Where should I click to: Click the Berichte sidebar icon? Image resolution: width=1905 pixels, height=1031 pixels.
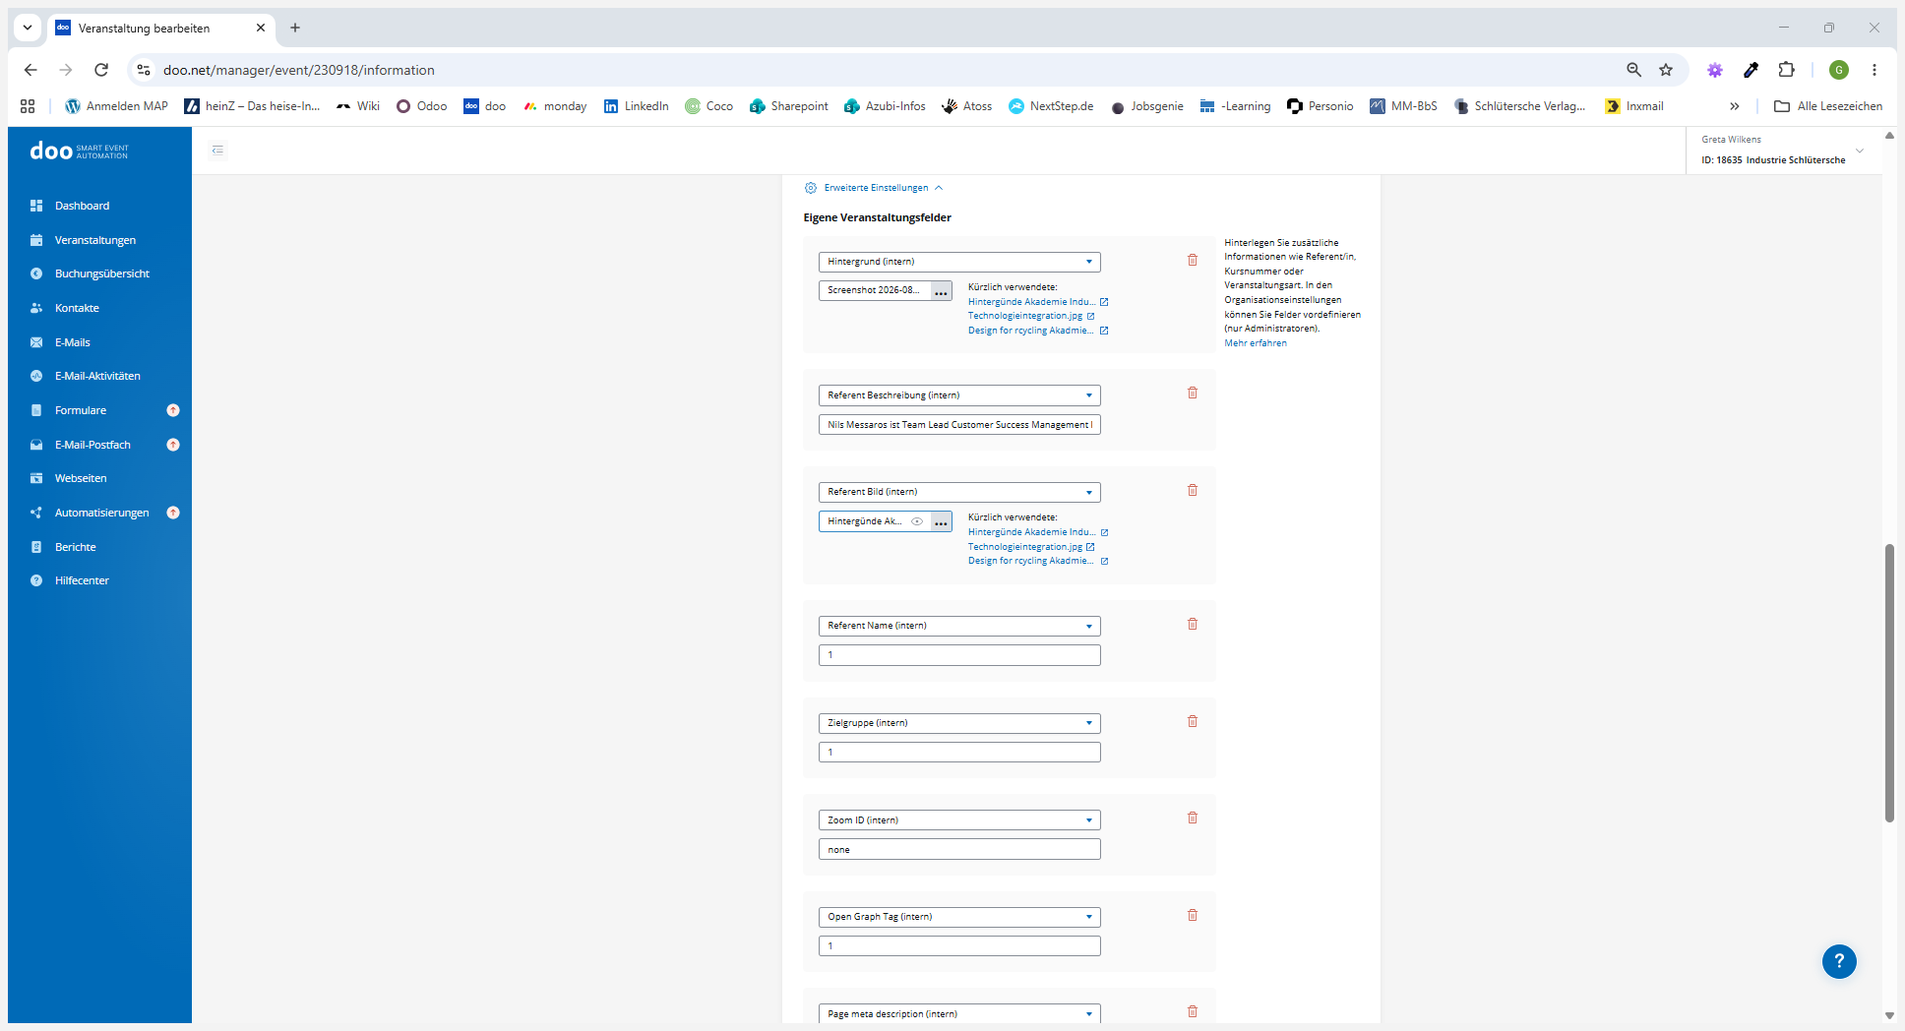(36, 547)
